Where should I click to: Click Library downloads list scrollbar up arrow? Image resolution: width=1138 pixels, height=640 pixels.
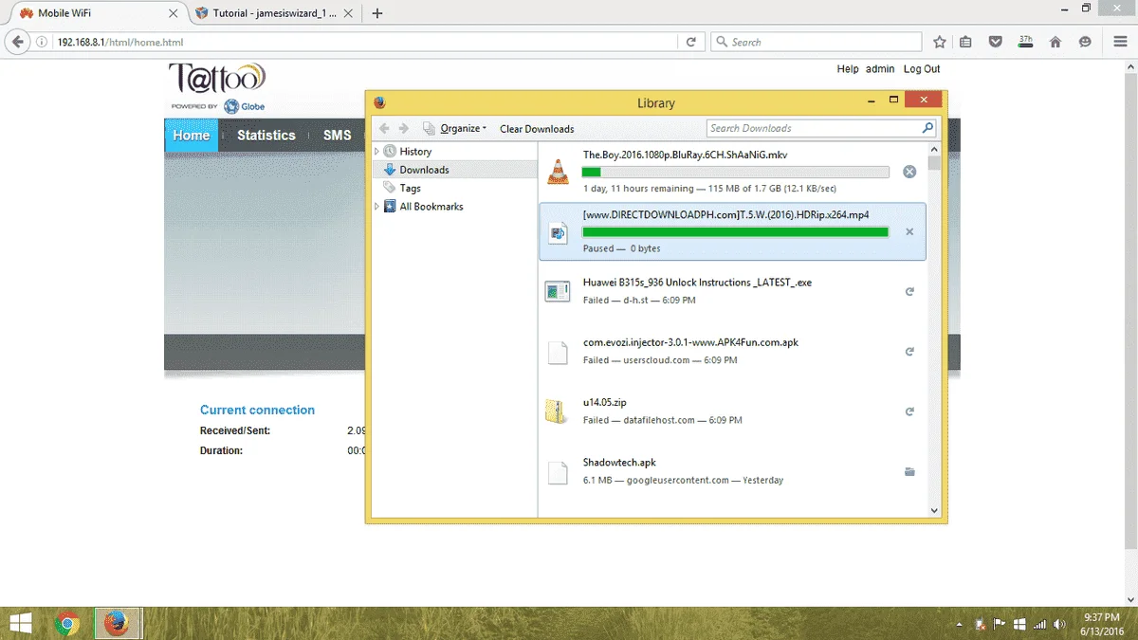(934, 150)
